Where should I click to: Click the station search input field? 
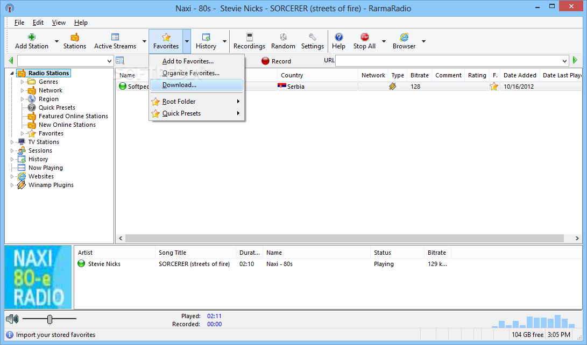pyautogui.click(x=61, y=61)
